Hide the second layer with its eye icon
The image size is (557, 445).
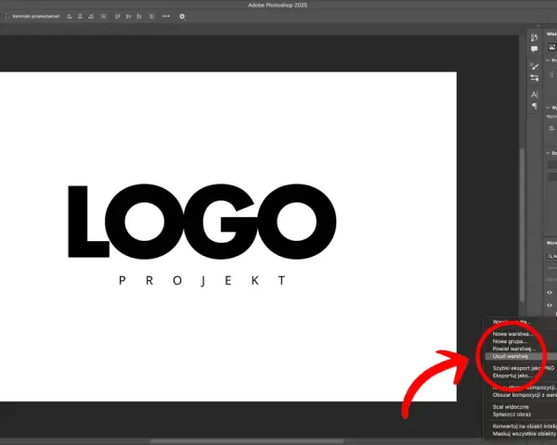tap(550, 305)
